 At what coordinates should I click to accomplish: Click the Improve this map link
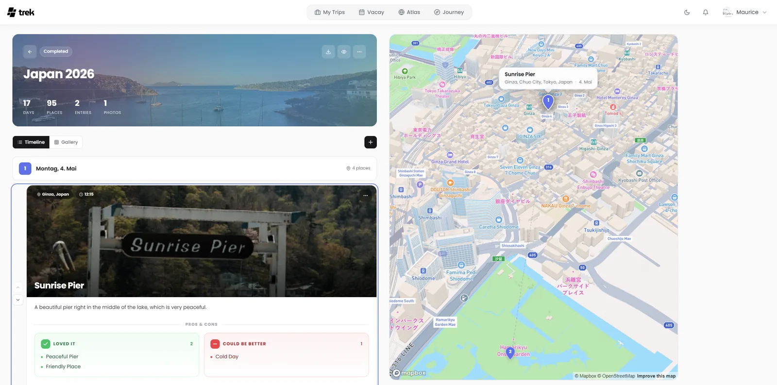(656, 376)
